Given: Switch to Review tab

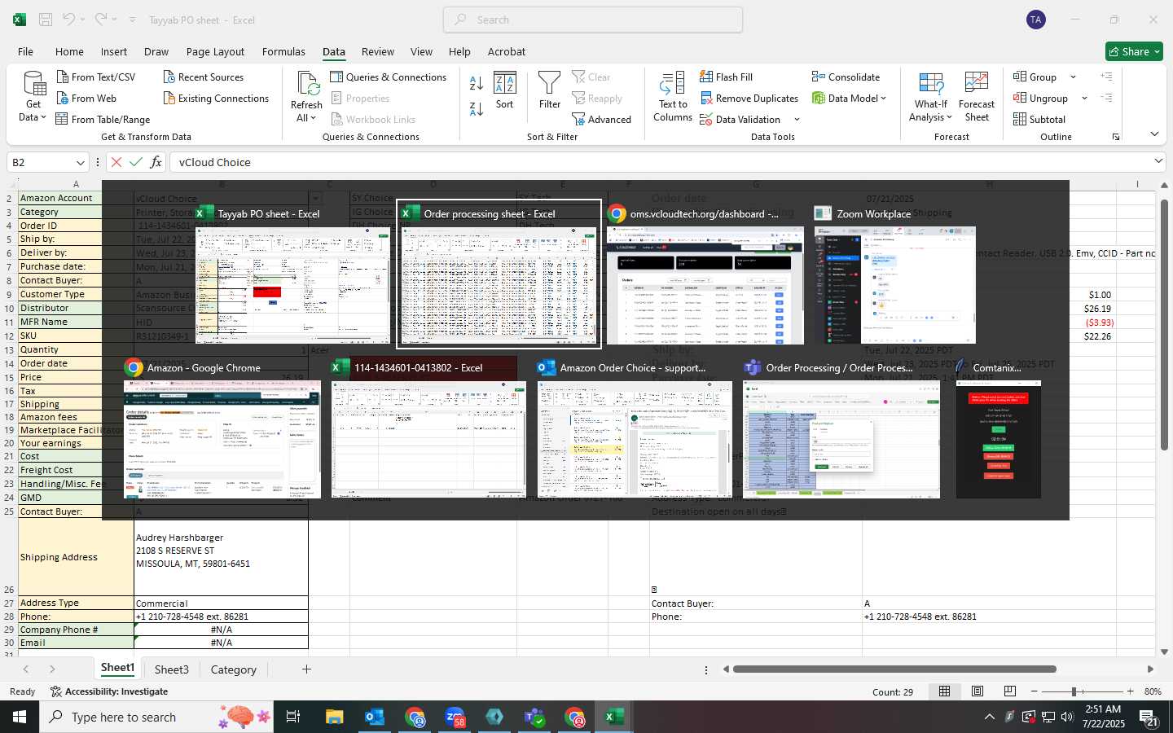Looking at the screenshot, I should tap(378, 51).
